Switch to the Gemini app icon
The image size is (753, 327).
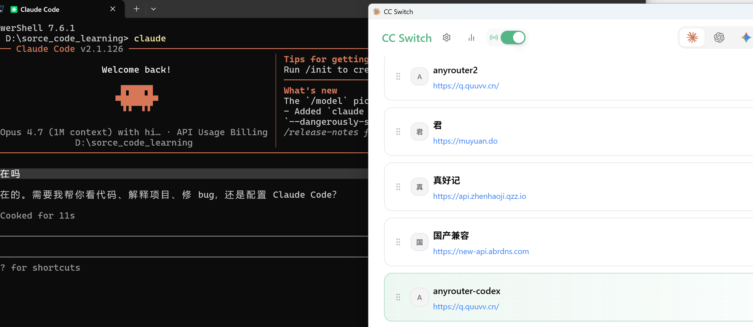[746, 37]
